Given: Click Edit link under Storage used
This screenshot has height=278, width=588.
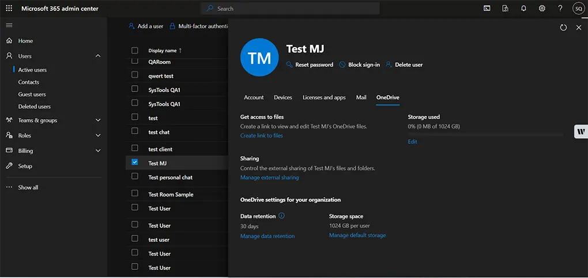Looking at the screenshot, I should [413, 142].
